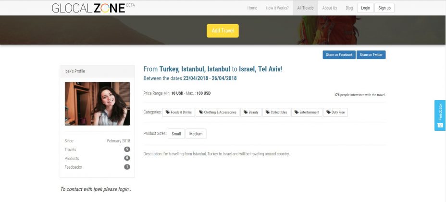Select the Duty Free category tag
Image resolution: width=446 pixels, height=202 pixels.
(x=335, y=113)
